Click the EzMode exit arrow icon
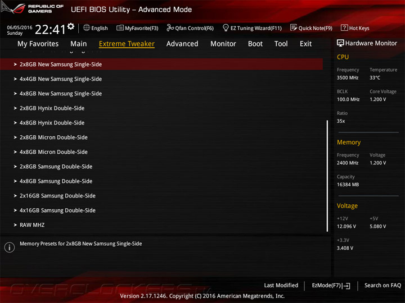Viewport: 405px width, 303px height. pyautogui.click(x=346, y=286)
